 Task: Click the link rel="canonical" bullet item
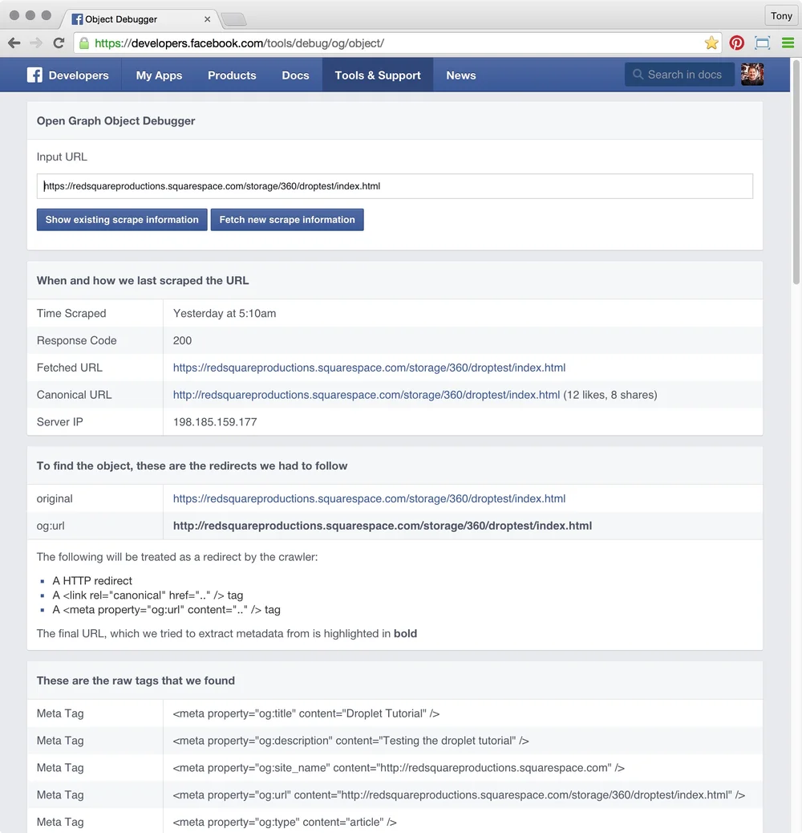click(148, 595)
